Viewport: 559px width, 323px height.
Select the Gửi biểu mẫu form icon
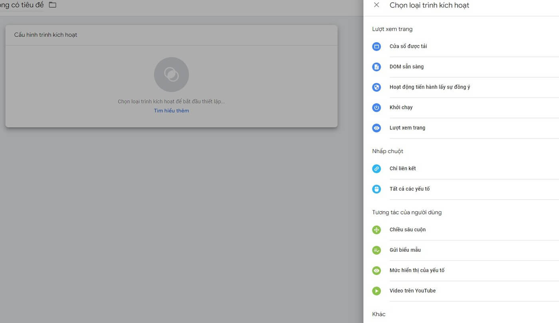(x=376, y=250)
